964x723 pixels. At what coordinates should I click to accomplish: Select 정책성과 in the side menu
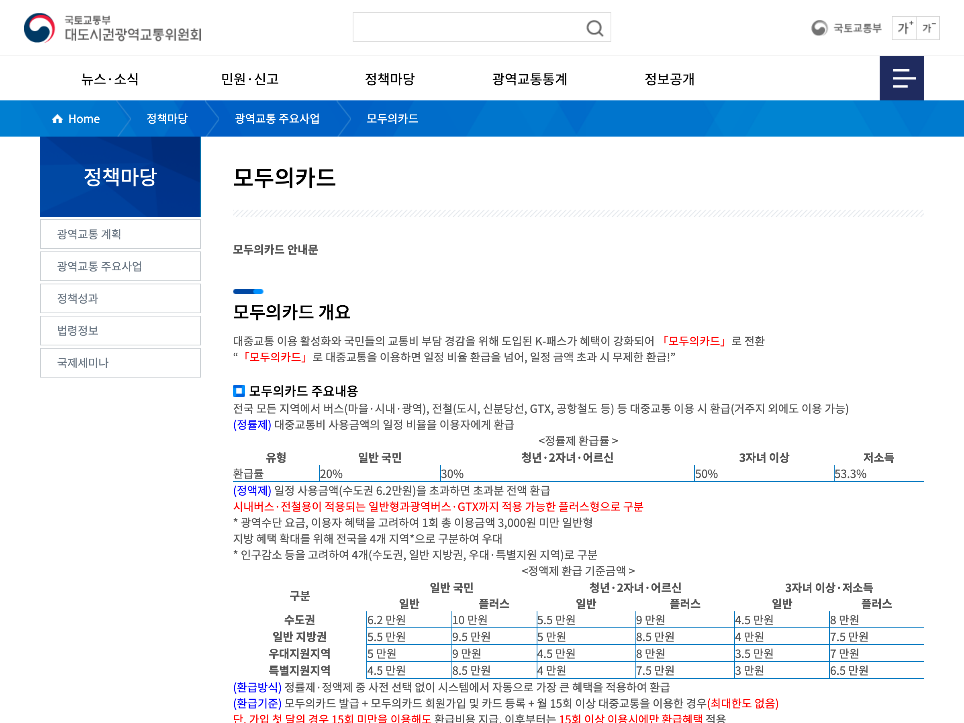tap(120, 298)
